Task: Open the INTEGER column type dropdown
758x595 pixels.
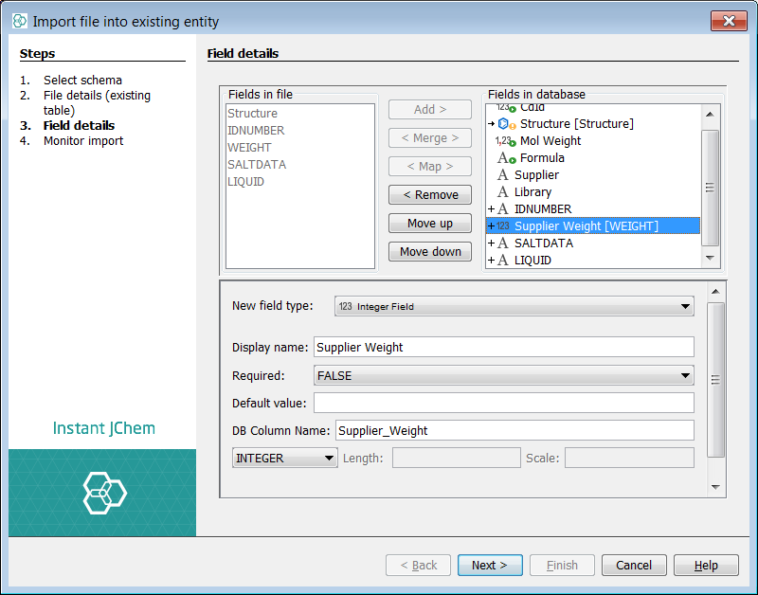Action: pyautogui.click(x=285, y=459)
